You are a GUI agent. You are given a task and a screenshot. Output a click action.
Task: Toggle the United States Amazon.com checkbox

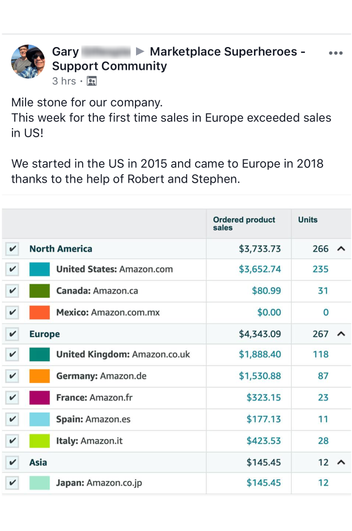[x=12, y=269]
